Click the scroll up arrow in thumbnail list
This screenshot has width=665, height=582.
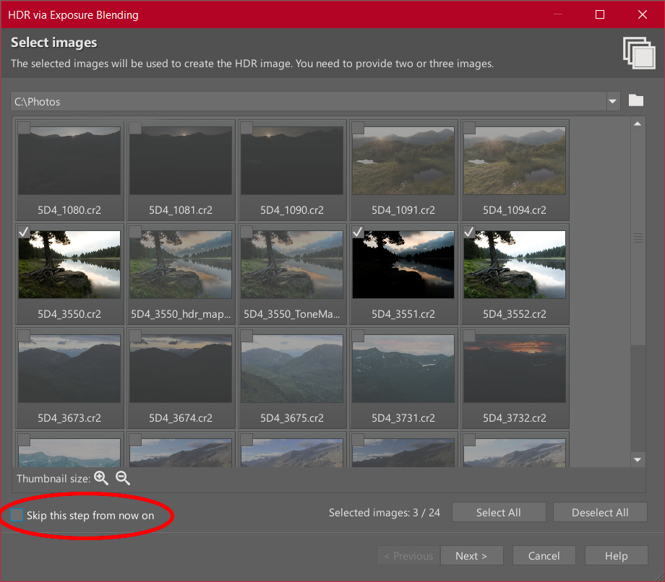click(x=638, y=124)
